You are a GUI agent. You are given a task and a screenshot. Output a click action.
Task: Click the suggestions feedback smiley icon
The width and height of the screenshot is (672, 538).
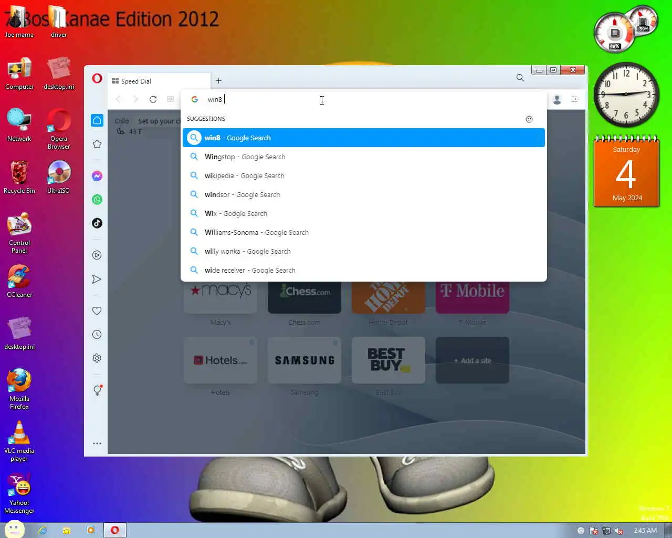pos(529,119)
